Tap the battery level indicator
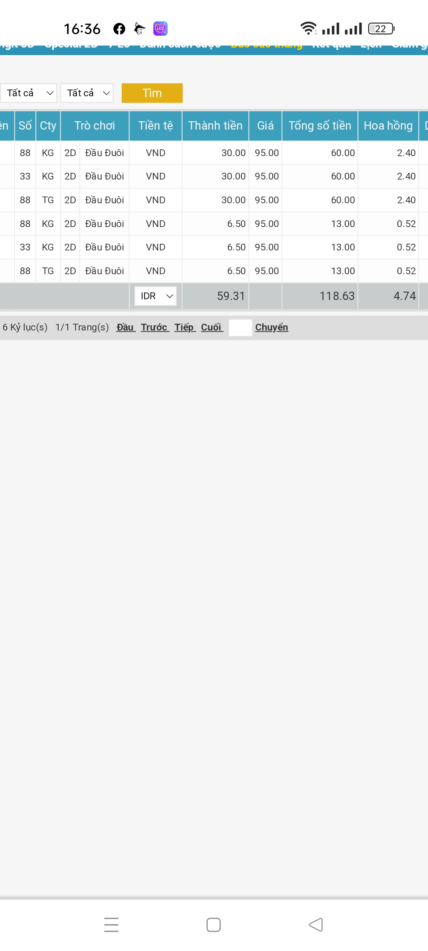This screenshot has height=951, width=428. (381, 29)
